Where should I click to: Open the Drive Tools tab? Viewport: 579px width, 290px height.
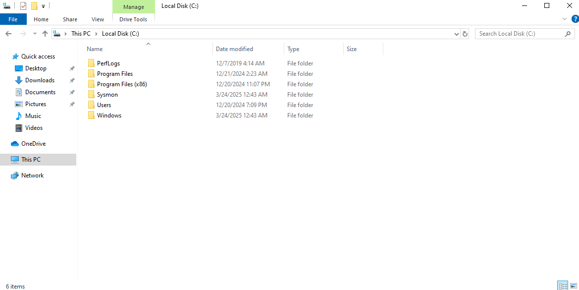coord(133,19)
